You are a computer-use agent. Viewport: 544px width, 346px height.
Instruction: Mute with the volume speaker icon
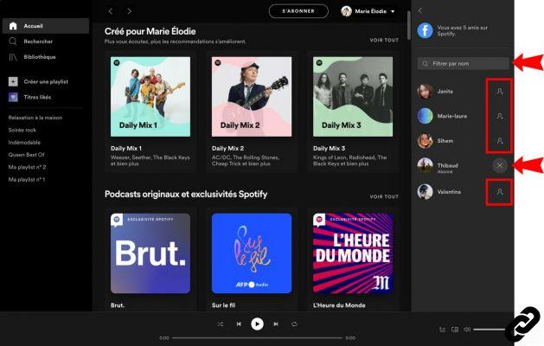[x=467, y=330]
